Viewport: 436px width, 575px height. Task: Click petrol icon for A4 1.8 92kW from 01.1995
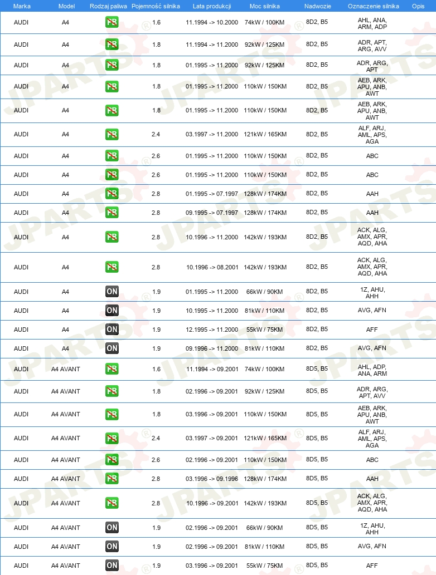pyautogui.click(x=112, y=65)
